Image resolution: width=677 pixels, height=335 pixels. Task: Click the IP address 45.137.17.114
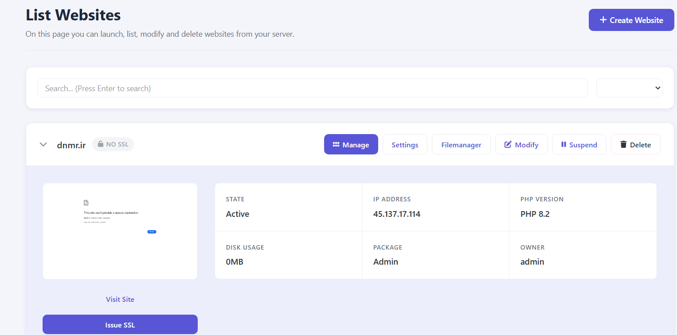tap(397, 214)
